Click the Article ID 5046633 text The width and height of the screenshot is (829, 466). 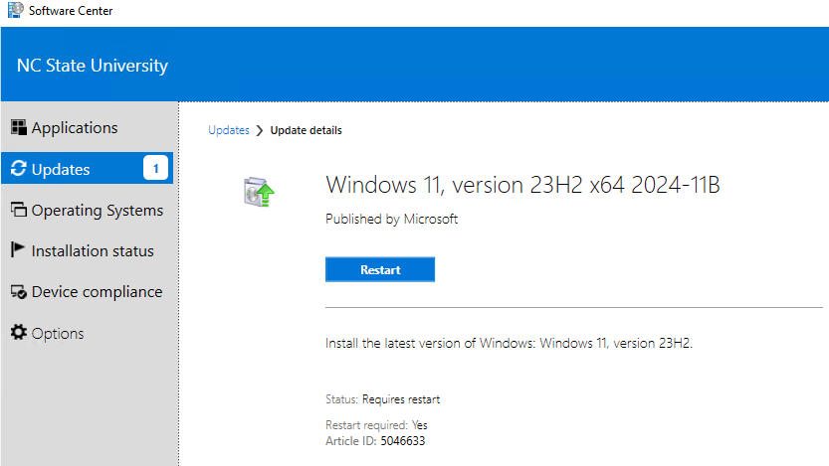(x=382, y=440)
